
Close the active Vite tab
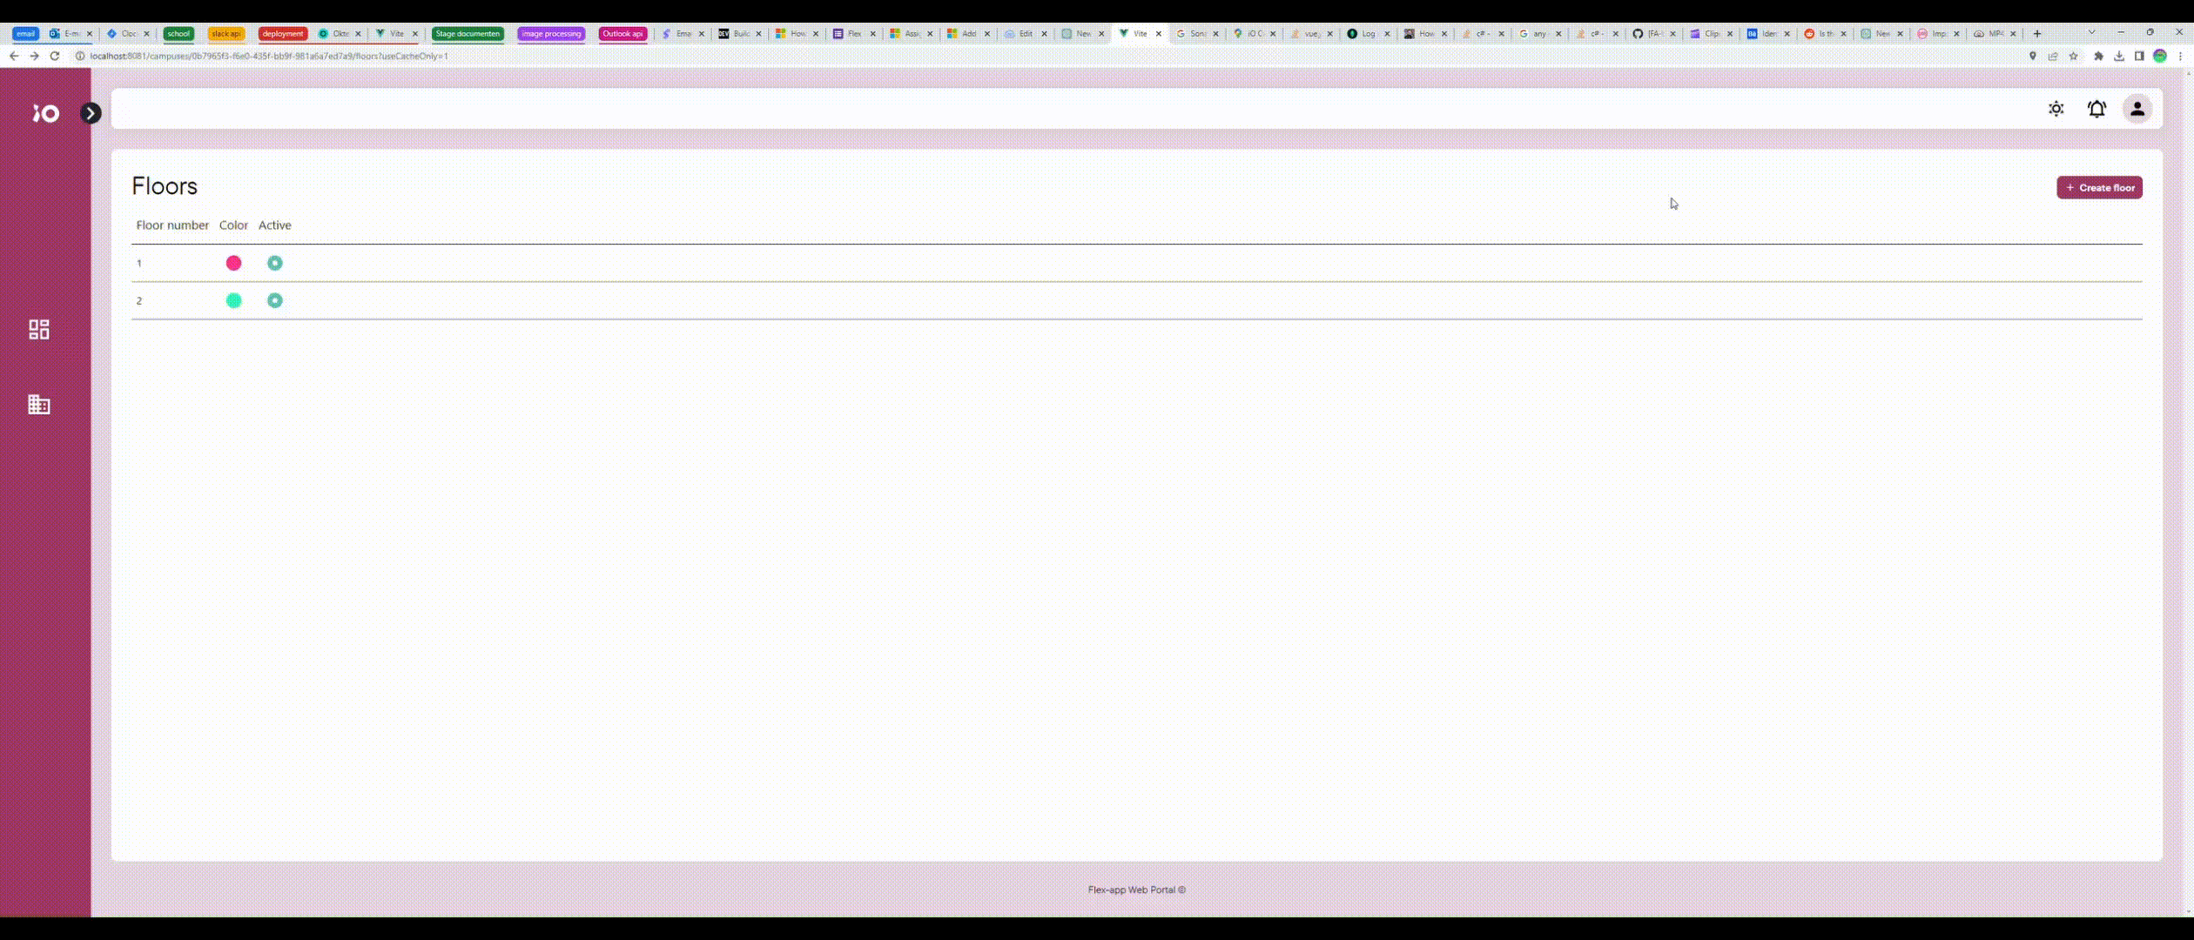pyautogui.click(x=1158, y=33)
